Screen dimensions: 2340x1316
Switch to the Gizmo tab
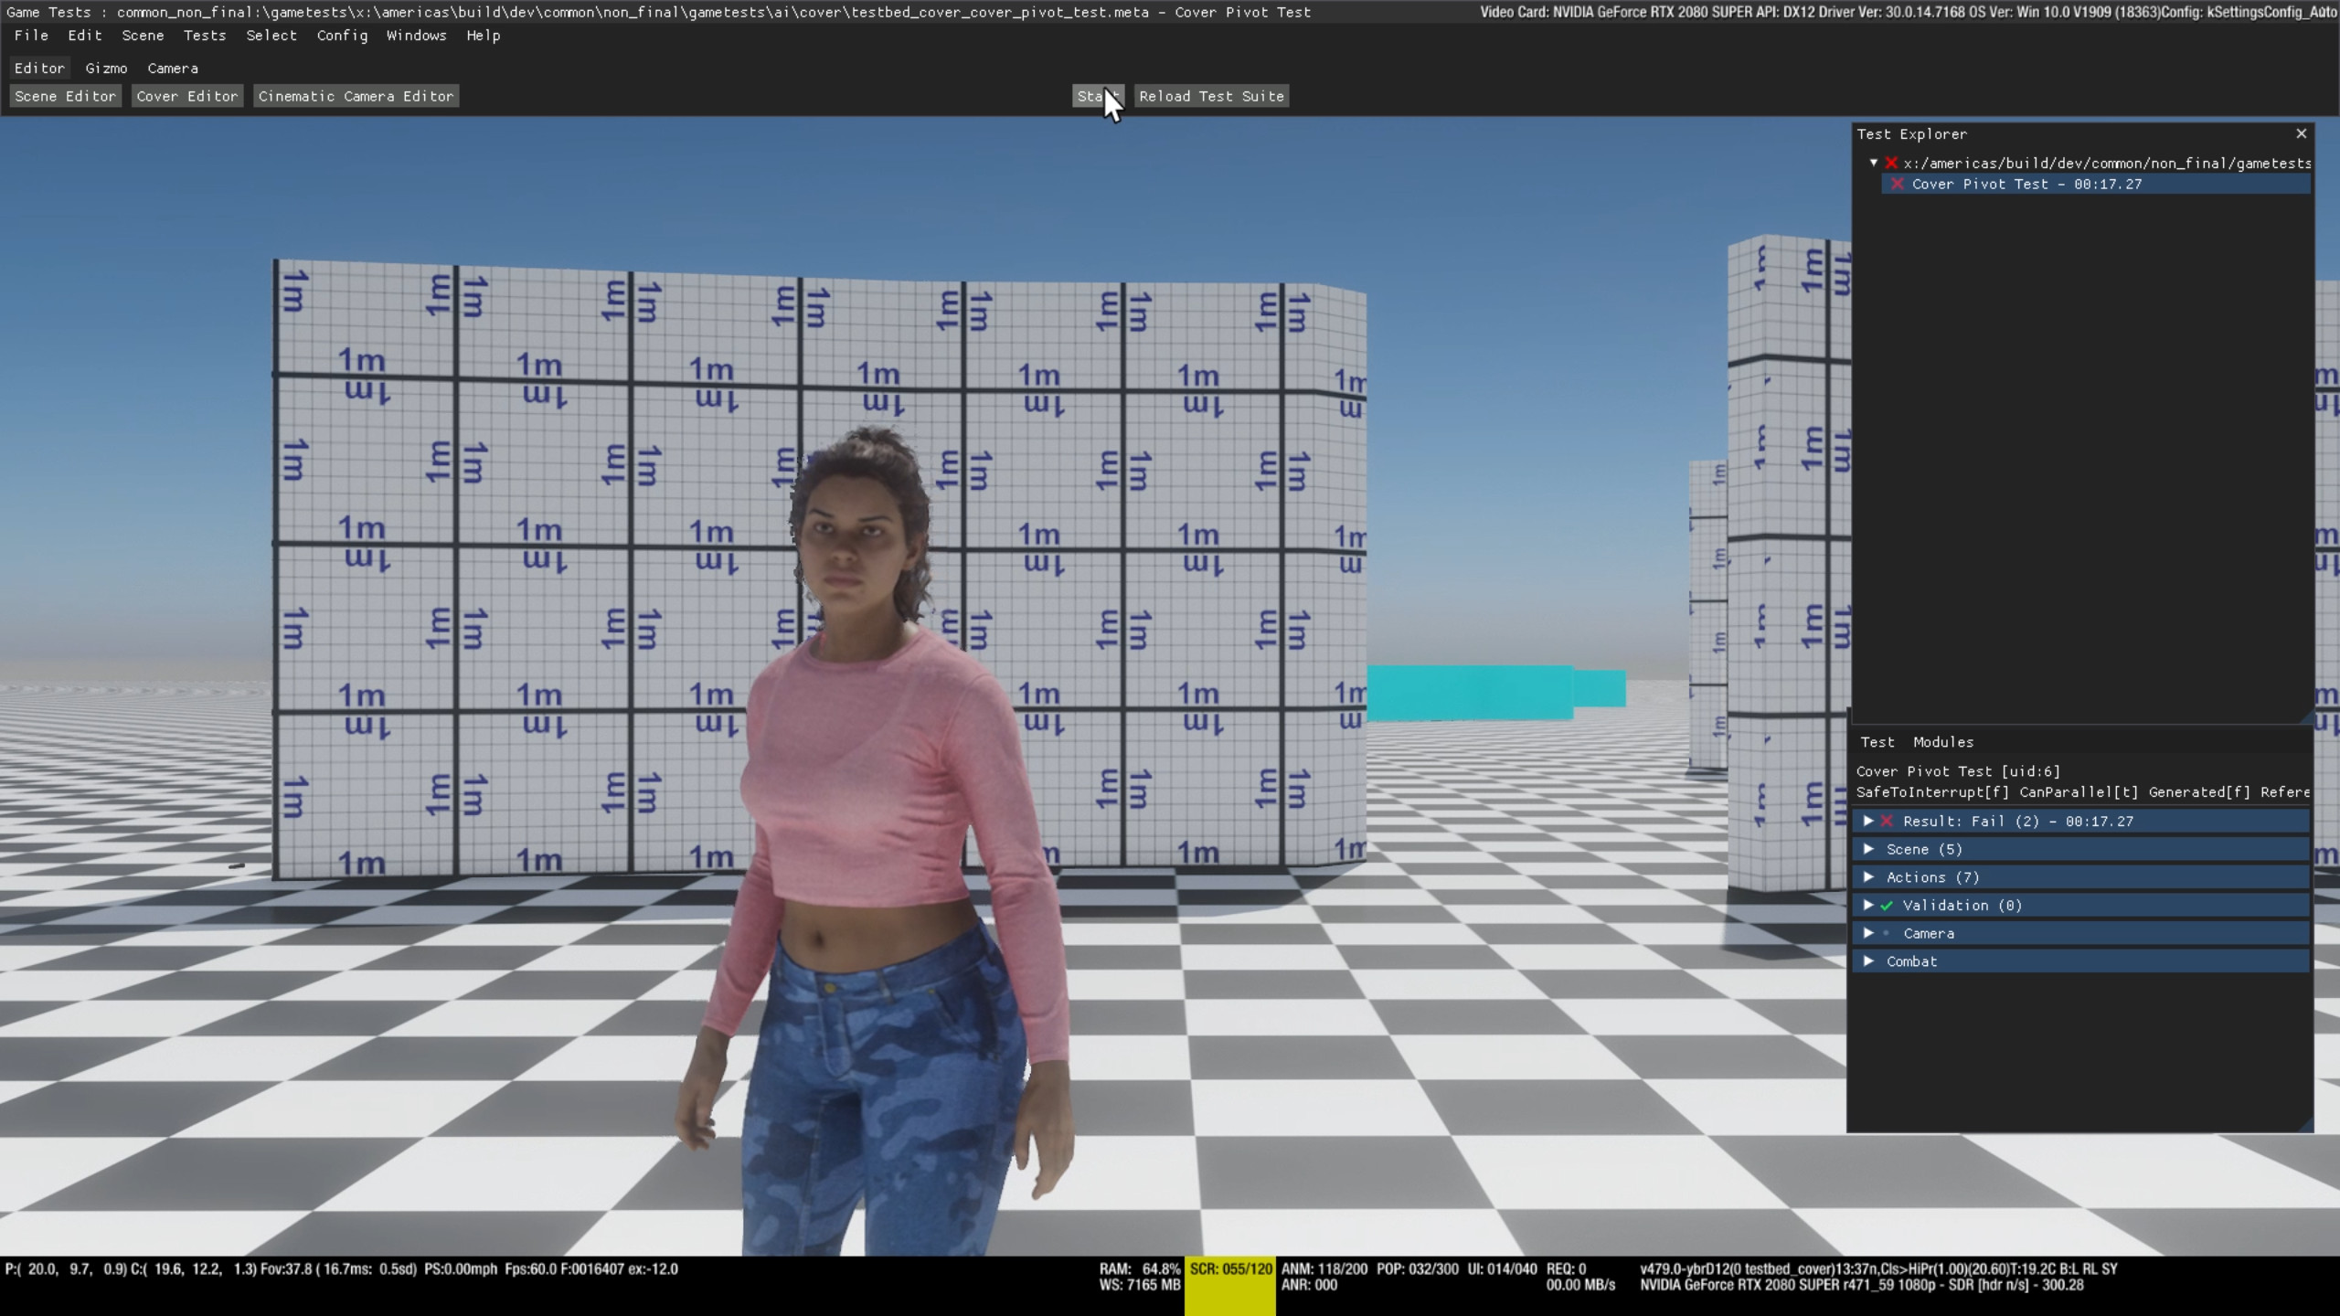tap(106, 69)
